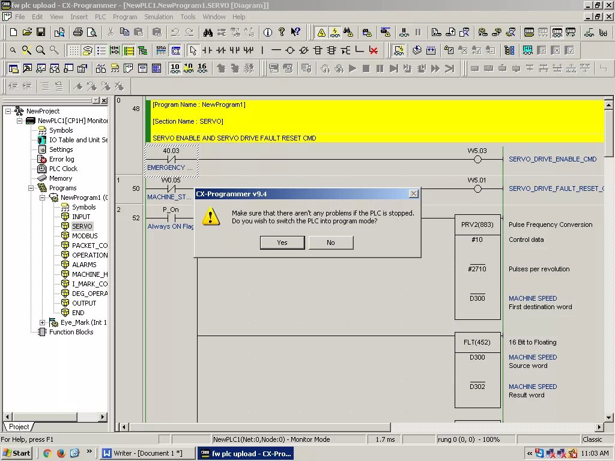Viewport: 615px width, 461px height.
Task: Select monitor in hex '16' icon
Action: point(202,68)
